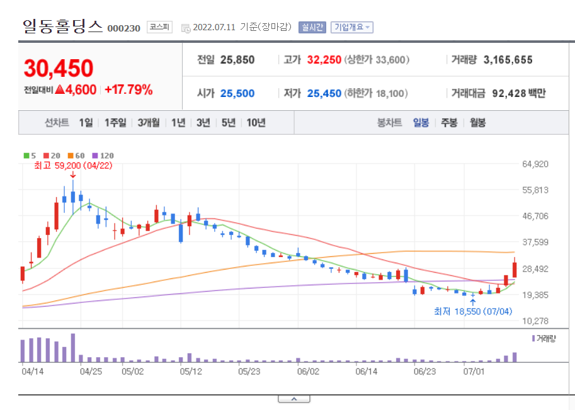Image resolution: width=575 pixels, height=410 pixels.
Task: Show the 10년 line chart
Action: [x=256, y=122]
